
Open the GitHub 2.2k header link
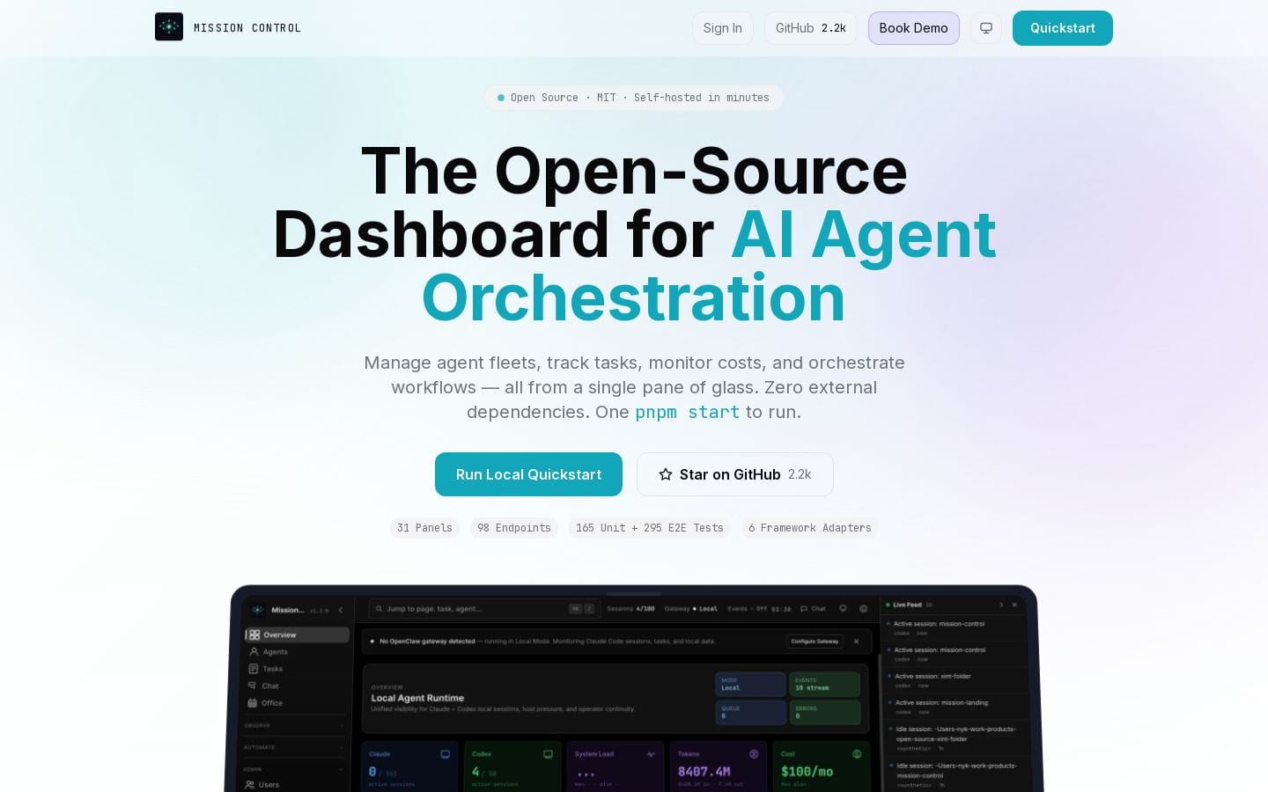(810, 28)
